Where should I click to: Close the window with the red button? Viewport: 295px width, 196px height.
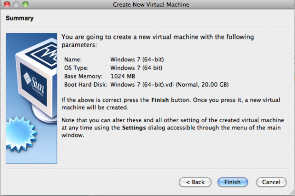(7, 4)
